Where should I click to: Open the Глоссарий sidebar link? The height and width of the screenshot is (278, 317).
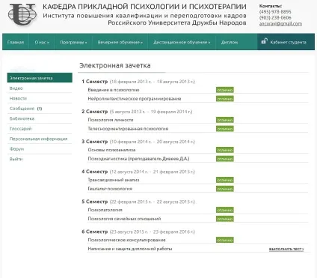20,129
